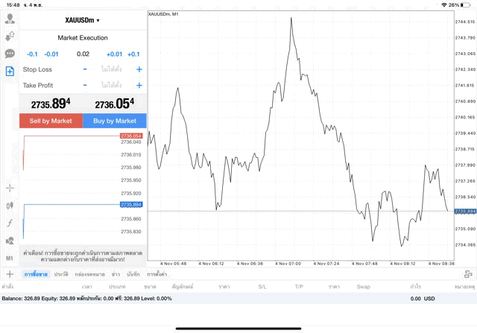Switch to the ประวัติ history tab

click(x=61, y=274)
